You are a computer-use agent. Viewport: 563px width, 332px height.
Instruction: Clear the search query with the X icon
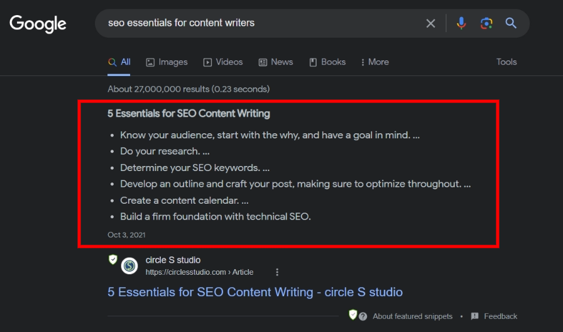pyautogui.click(x=430, y=23)
